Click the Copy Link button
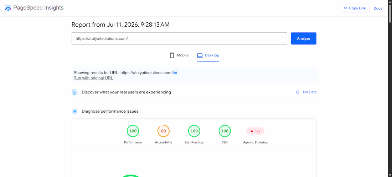 355,8
